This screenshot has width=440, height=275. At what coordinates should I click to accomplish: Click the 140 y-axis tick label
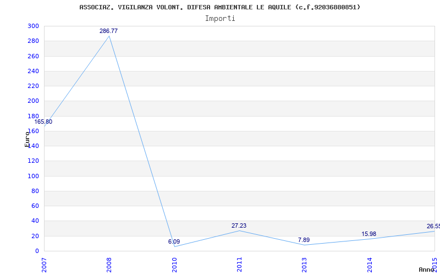tap(34, 146)
